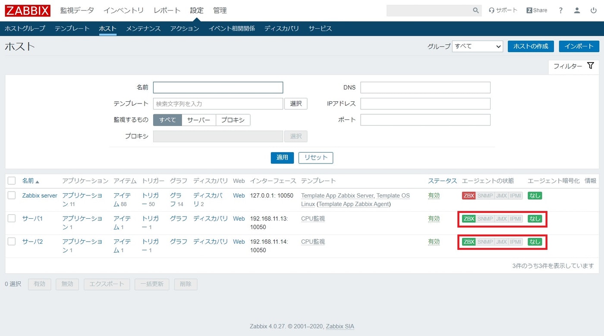Open the filter panel via the funnel icon
Viewport: 604px width, 336px height.
click(590, 66)
